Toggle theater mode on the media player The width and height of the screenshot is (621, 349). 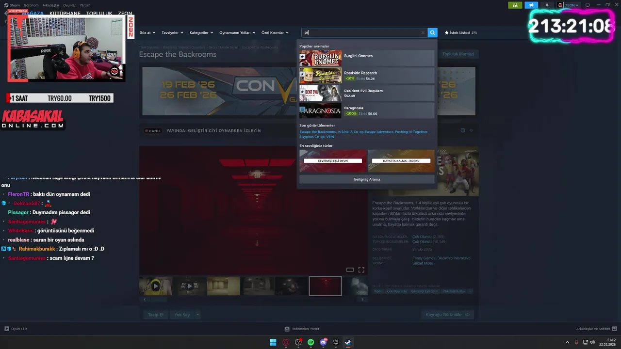[350, 270]
